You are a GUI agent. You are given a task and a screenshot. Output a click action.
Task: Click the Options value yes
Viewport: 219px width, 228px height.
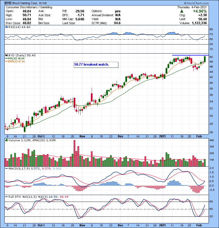point(118,11)
